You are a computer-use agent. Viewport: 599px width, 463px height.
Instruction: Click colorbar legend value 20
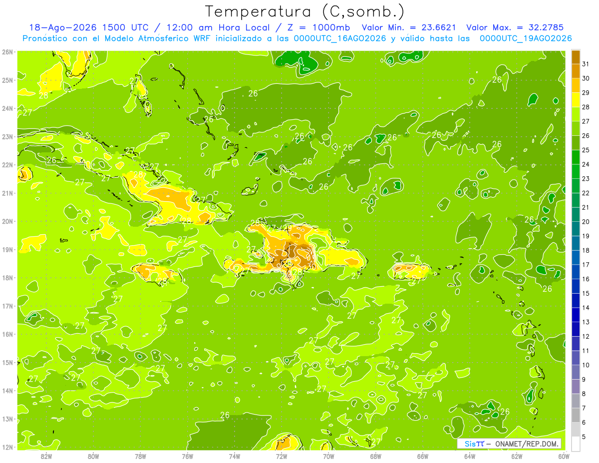tap(586, 222)
